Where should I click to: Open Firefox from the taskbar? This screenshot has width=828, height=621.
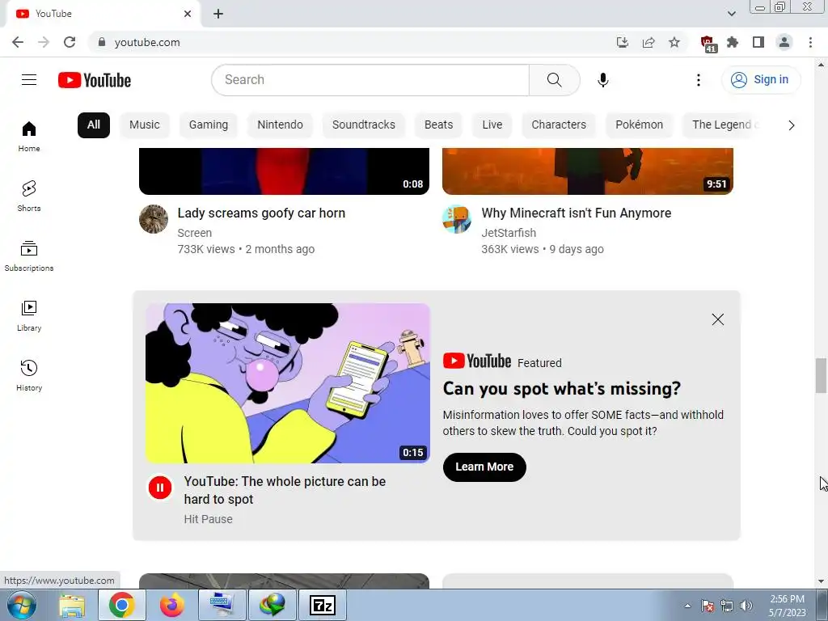click(x=172, y=605)
